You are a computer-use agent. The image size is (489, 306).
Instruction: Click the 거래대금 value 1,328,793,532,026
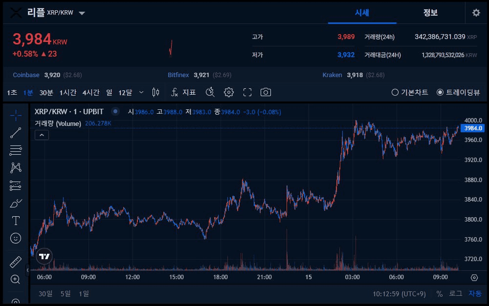pyautogui.click(x=443, y=55)
